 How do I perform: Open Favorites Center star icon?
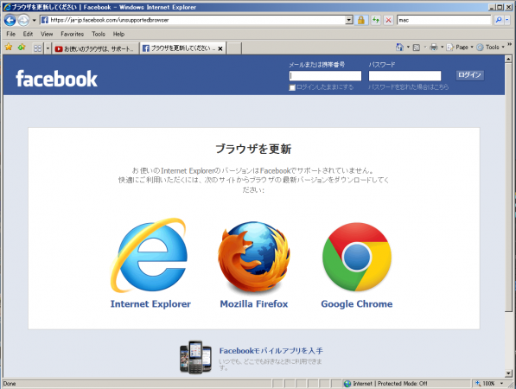(x=9, y=48)
